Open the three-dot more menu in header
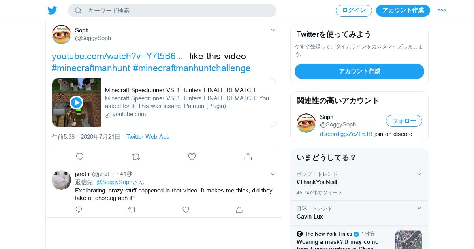This screenshot has height=249, width=474. 442,11
